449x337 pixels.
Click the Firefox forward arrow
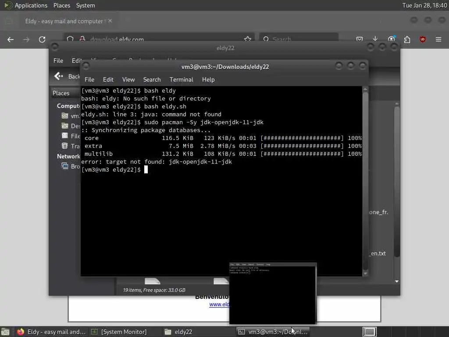26,39
